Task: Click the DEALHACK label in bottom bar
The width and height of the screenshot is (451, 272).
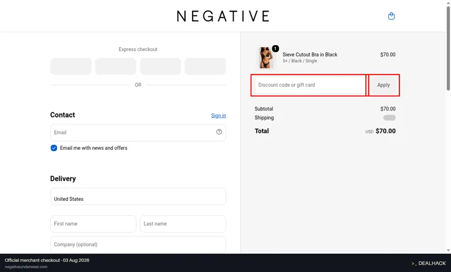Action: click(x=429, y=263)
